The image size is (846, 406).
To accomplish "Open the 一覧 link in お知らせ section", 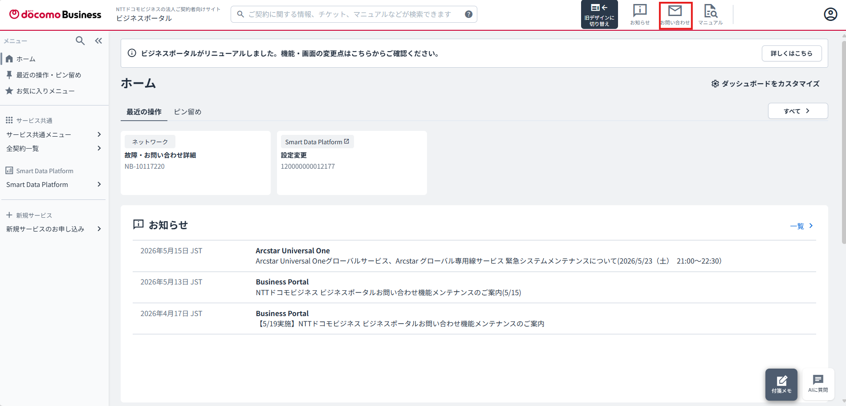I will pos(801,226).
